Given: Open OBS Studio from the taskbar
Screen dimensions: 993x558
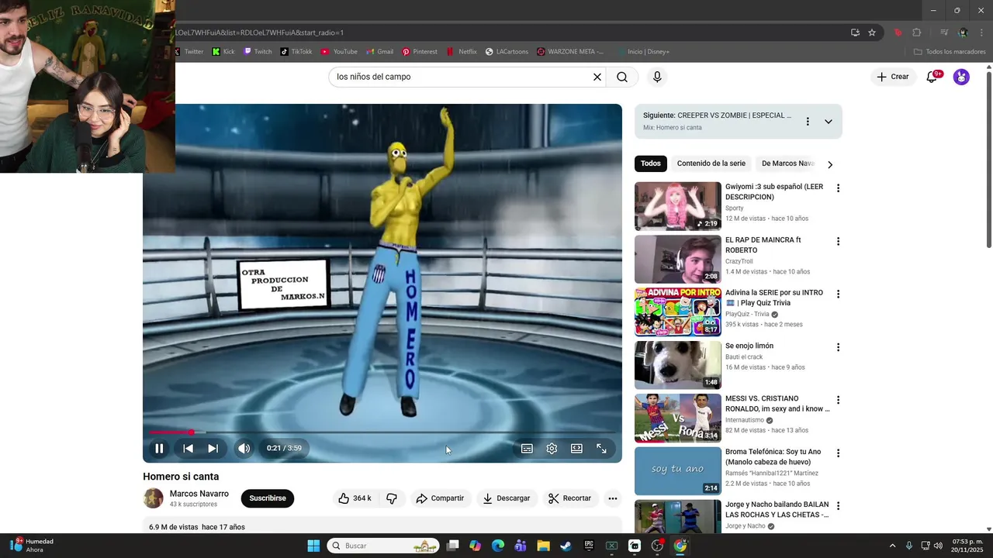Looking at the screenshot, I should [657, 546].
